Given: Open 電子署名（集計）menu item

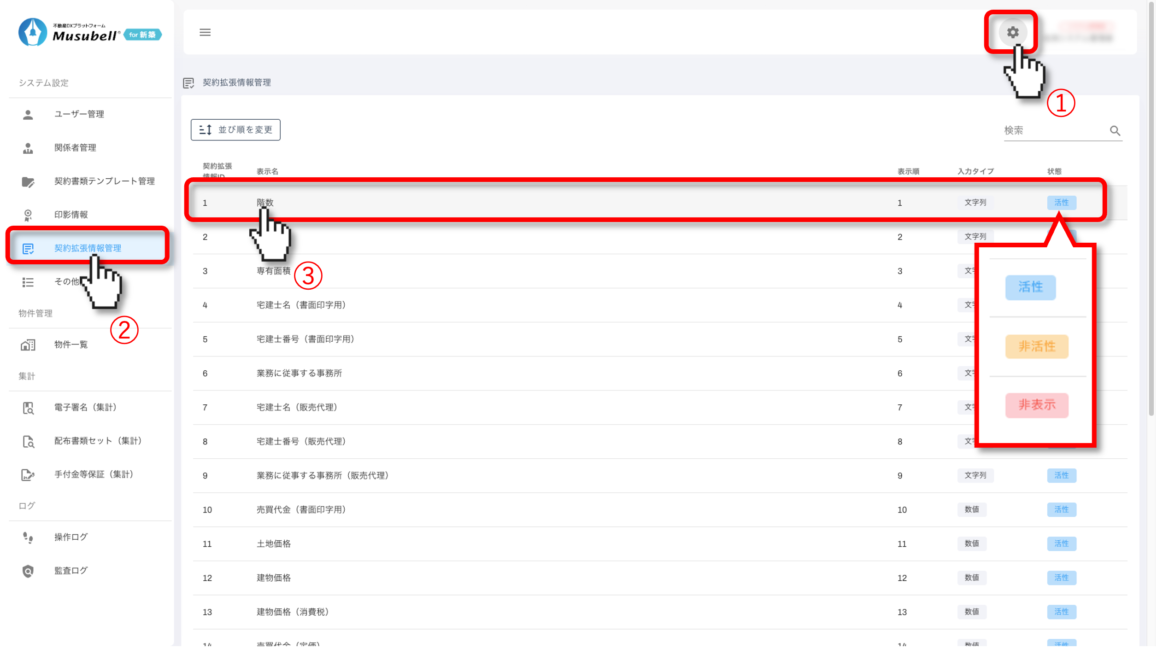Looking at the screenshot, I should pyautogui.click(x=85, y=407).
